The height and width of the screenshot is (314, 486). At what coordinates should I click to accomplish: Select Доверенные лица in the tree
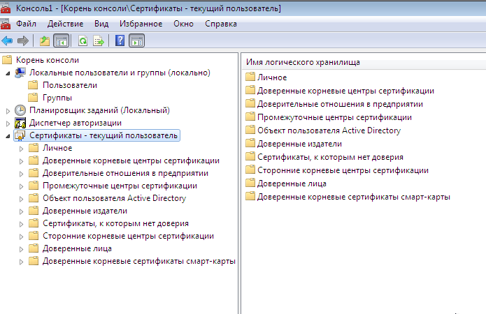77,248
